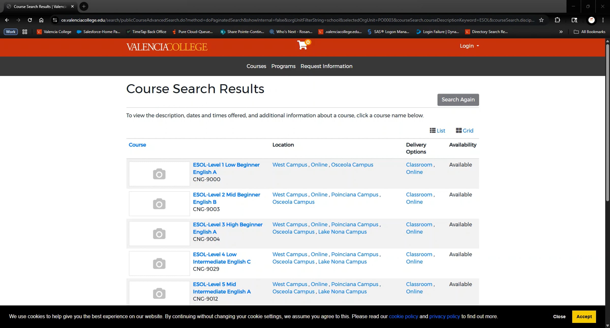Sort results by Course column header
This screenshot has height=328, width=610.
pos(137,145)
